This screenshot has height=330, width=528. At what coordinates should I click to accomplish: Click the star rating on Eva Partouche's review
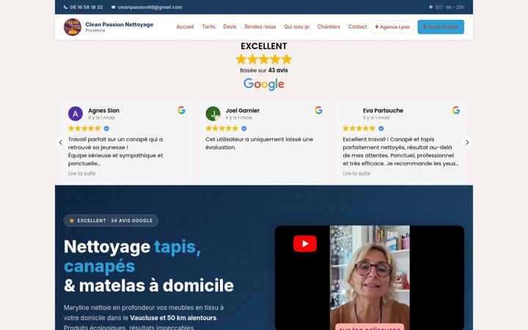click(x=359, y=128)
